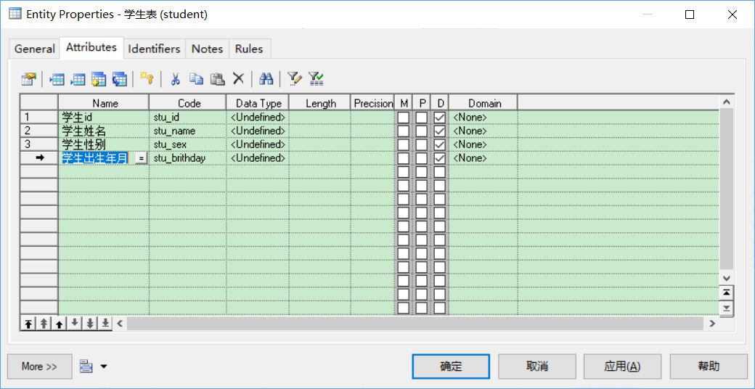Open Data Type cell for stu_brithday
The width and height of the screenshot is (755, 389).
(x=258, y=158)
